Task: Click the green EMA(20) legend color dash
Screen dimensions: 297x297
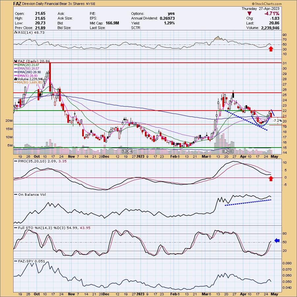Action: (x=16, y=65)
